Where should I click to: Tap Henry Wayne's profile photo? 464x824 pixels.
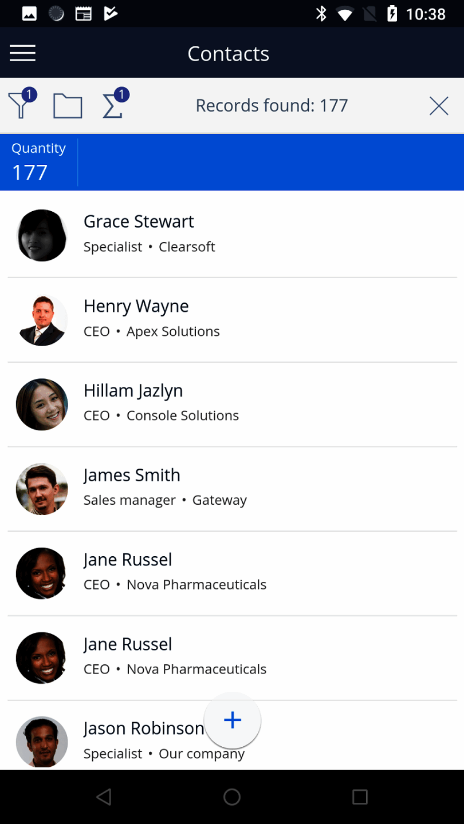(x=42, y=320)
